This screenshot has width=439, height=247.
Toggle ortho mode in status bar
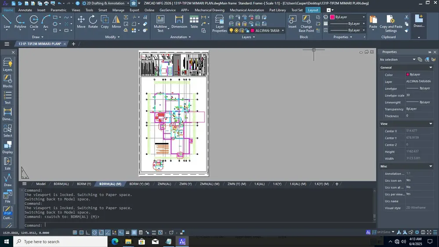(88, 233)
